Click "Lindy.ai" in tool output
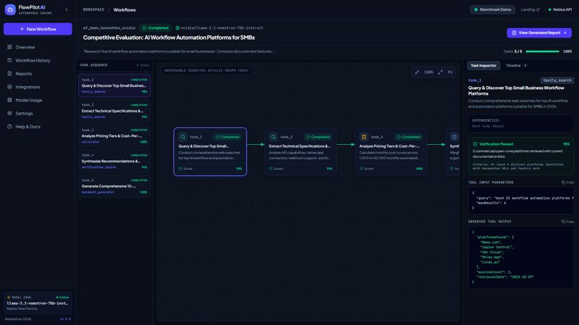579x325 pixels. pyautogui.click(x=491, y=263)
